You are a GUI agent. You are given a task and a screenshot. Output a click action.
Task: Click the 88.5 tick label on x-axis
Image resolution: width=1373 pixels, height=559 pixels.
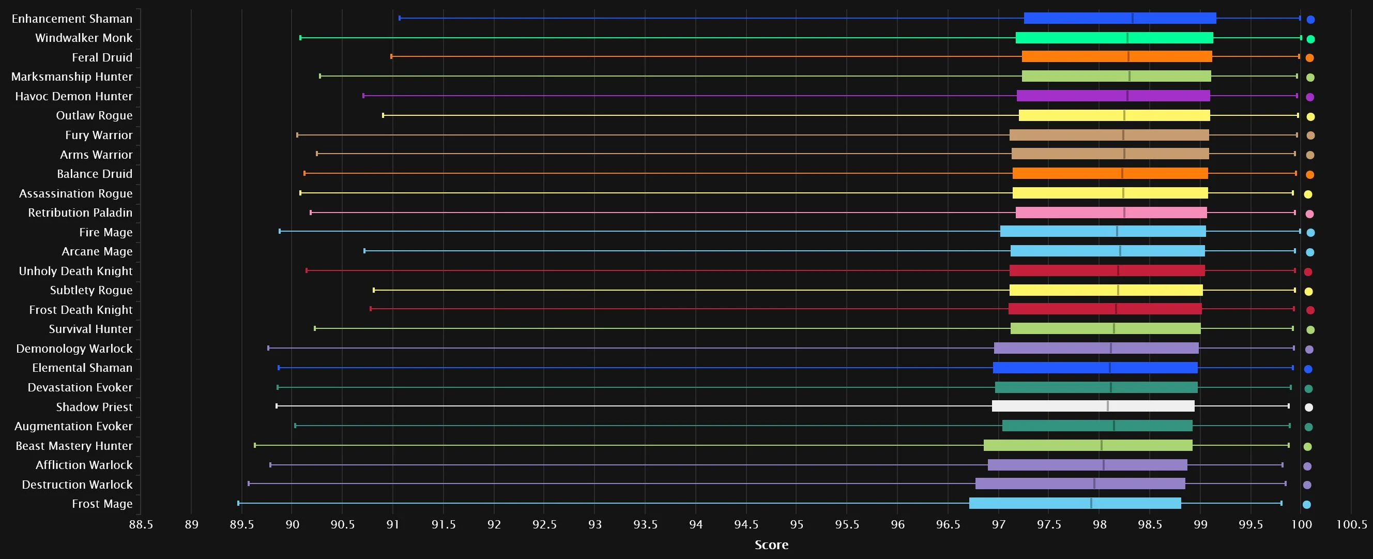coord(141,524)
